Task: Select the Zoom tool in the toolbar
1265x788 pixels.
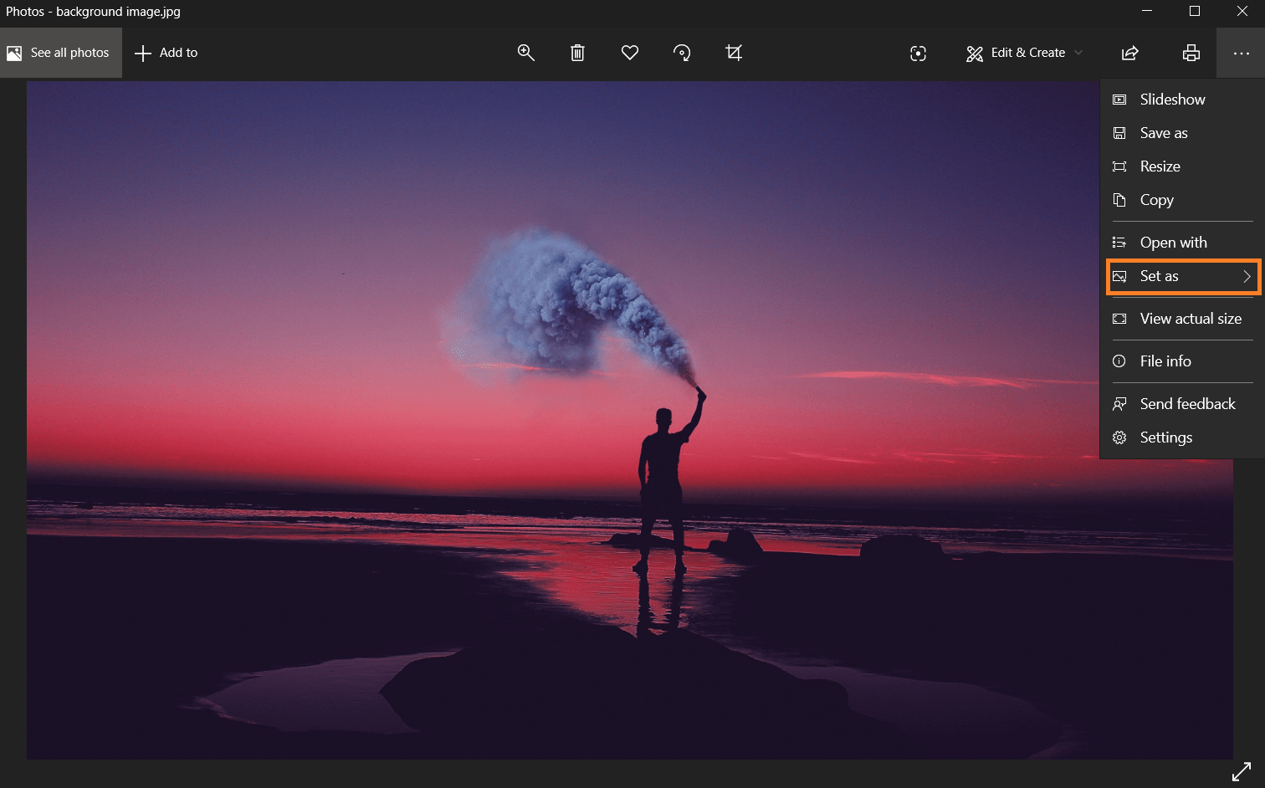Action: pyautogui.click(x=525, y=52)
